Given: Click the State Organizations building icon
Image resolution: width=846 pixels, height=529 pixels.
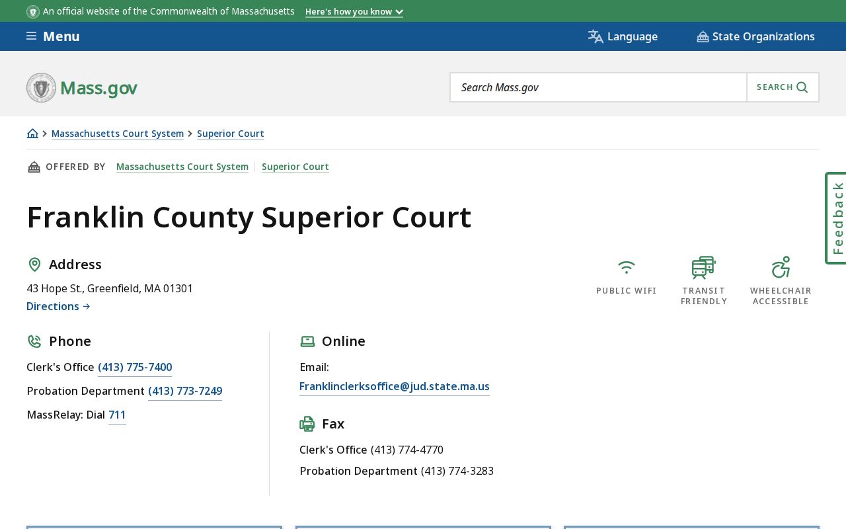Looking at the screenshot, I should click(x=703, y=36).
